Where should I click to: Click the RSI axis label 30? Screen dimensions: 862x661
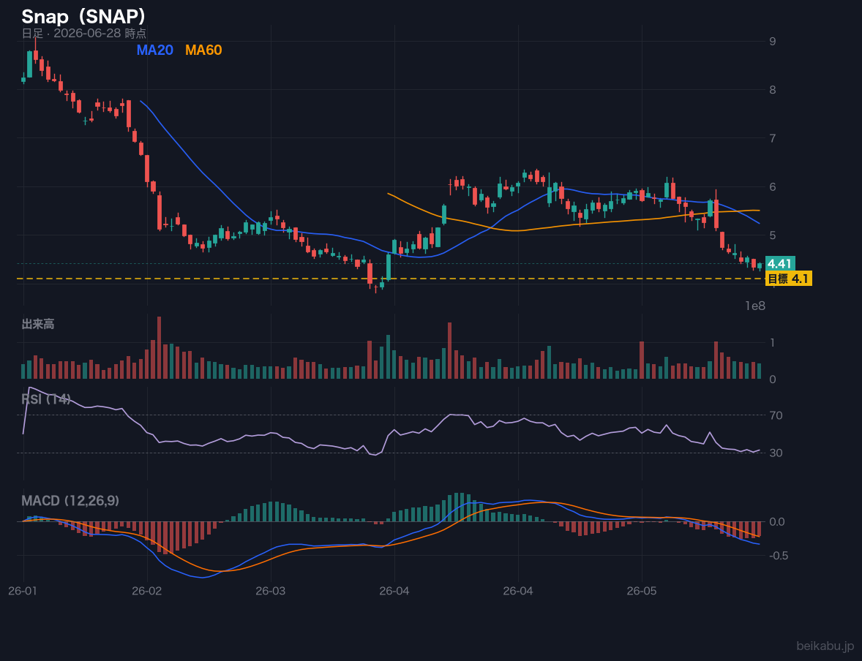[x=776, y=453]
